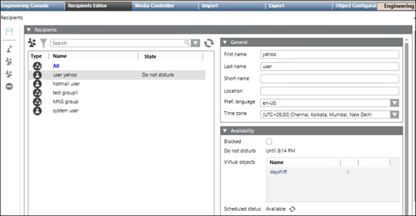The image size is (416, 216).
Task: Collapse the General section
Action: coord(225,42)
